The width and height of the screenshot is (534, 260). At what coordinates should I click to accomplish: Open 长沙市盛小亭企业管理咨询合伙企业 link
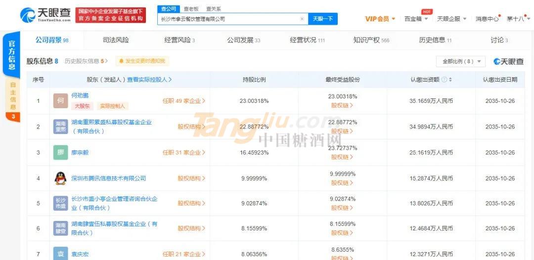point(114,203)
